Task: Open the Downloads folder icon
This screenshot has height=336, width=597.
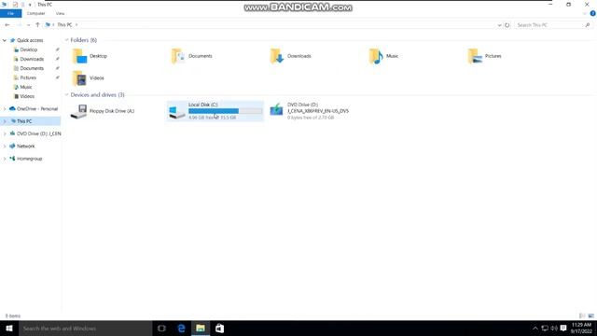Action: point(277,56)
